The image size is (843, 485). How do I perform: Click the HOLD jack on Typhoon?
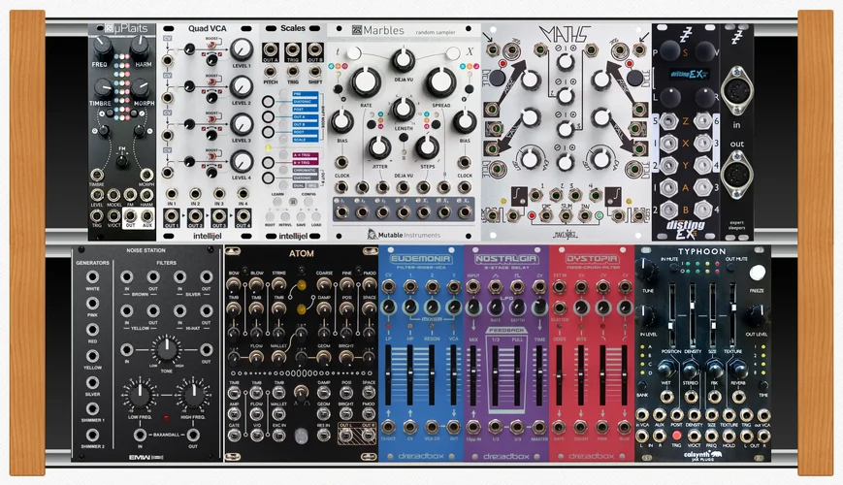pos(730,435)
